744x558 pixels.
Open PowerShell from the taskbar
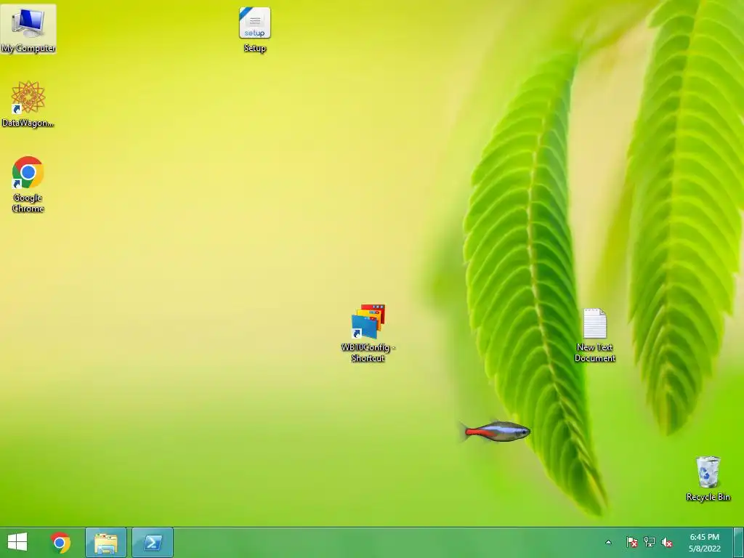(x=153, y=542)
